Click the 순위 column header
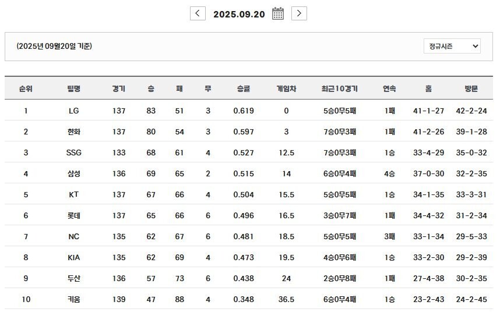500x312 pixels. click(26, 88)
